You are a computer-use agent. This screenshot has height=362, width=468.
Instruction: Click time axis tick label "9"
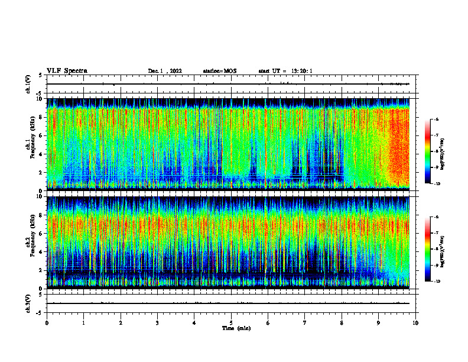point(378,323)
